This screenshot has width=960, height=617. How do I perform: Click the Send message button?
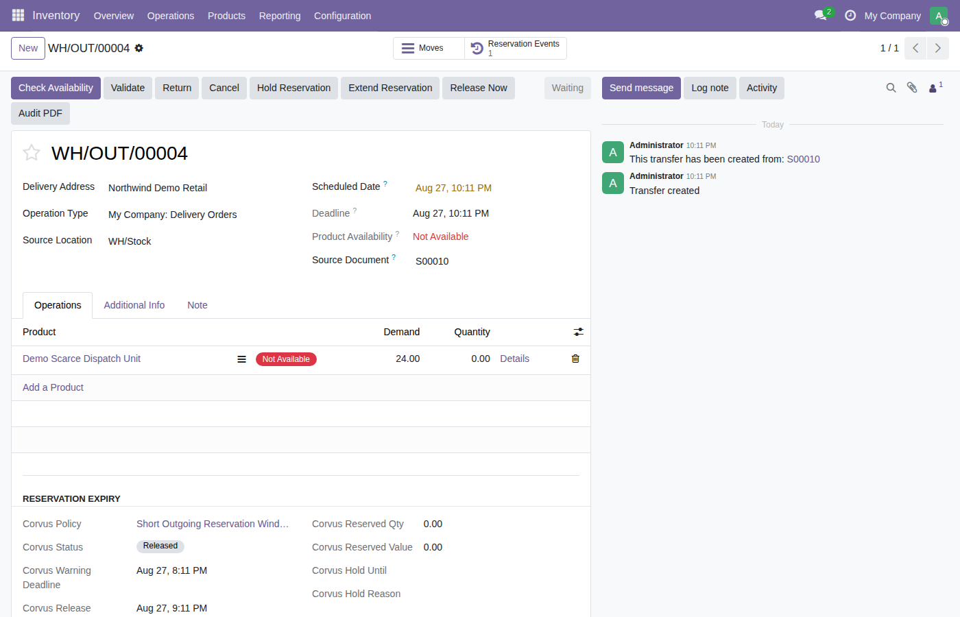641,88
